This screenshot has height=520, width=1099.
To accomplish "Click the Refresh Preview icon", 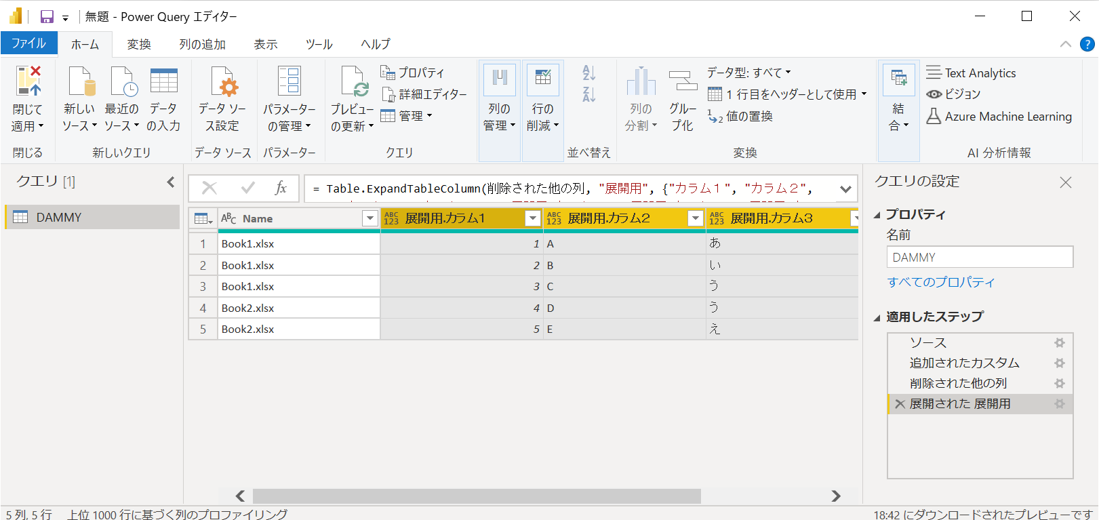I will (354, 81).
